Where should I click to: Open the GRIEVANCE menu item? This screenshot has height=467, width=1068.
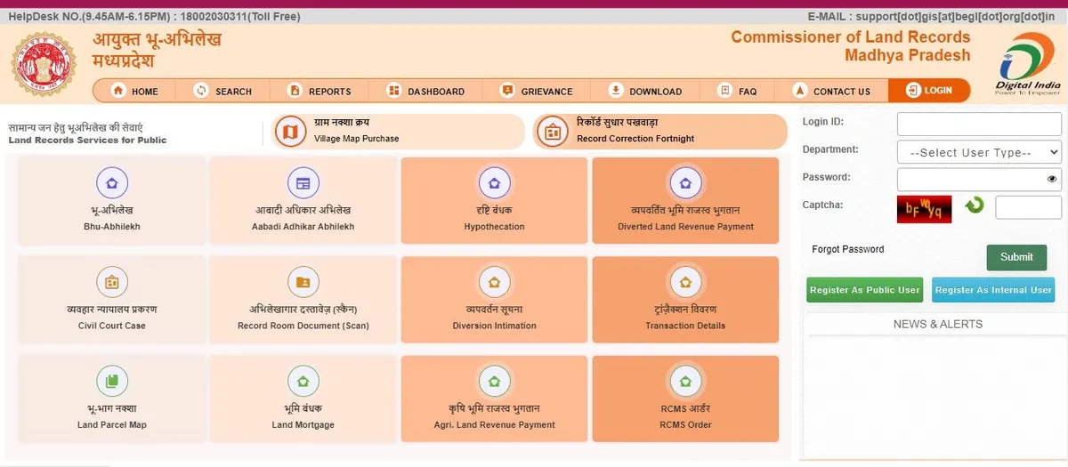pyautogui.click(x=537, y=91)
